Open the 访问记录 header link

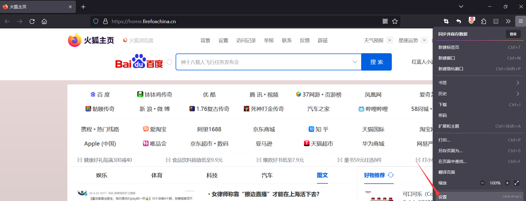coord(246,41)
